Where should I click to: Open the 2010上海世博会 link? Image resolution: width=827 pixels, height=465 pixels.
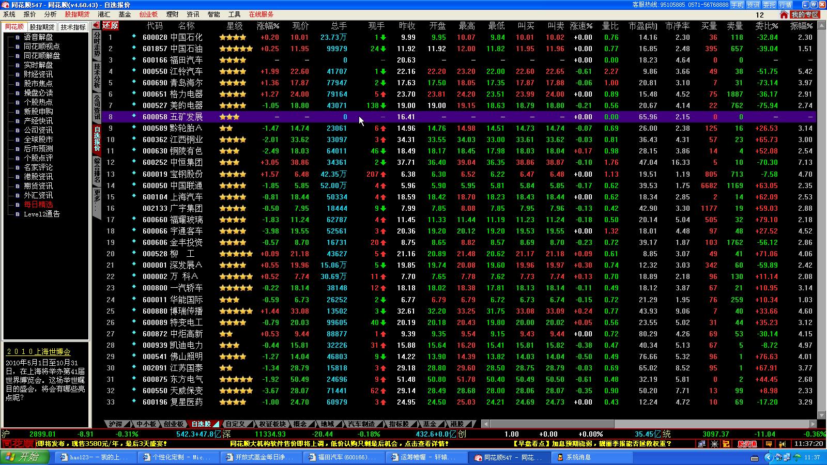click(x=38, y=351)
